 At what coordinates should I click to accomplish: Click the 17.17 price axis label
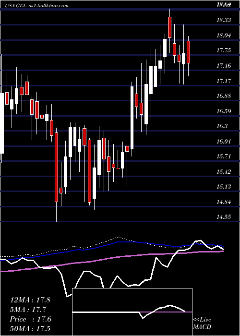(224, 81)
